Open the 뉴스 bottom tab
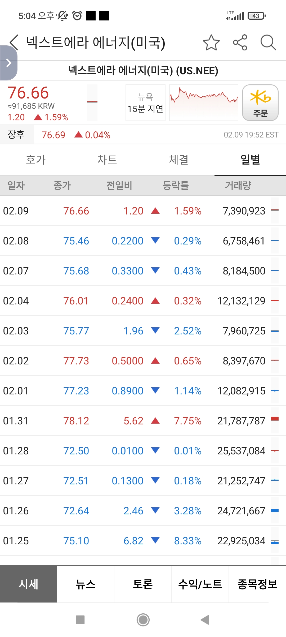This screenshot has width=286, height=637. point(86,584)
